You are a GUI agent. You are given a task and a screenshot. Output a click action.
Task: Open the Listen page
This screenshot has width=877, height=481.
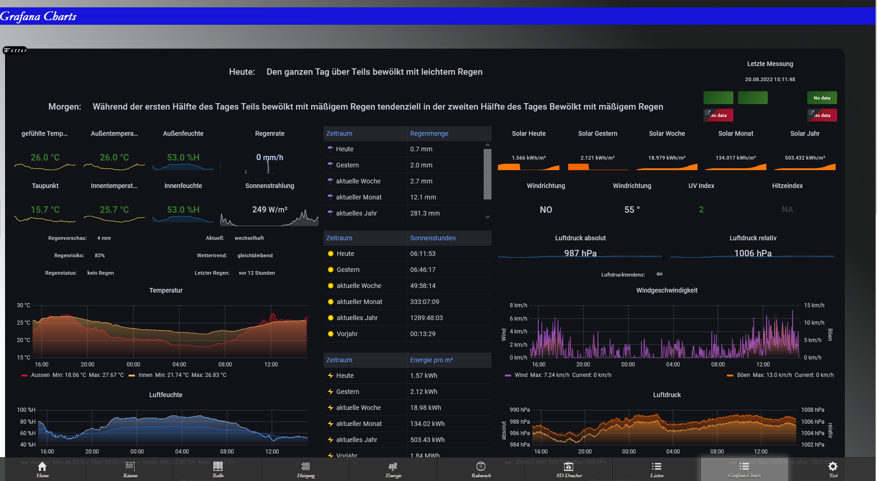pos(656,469)
